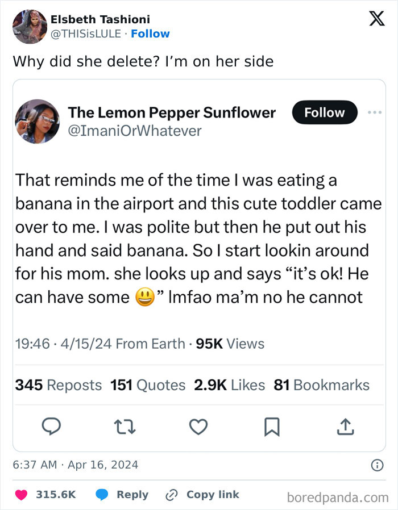Screen dimensions: 398x510
Task: Click the Follow button on the quoted tweet
Action: tap(324, 112)
